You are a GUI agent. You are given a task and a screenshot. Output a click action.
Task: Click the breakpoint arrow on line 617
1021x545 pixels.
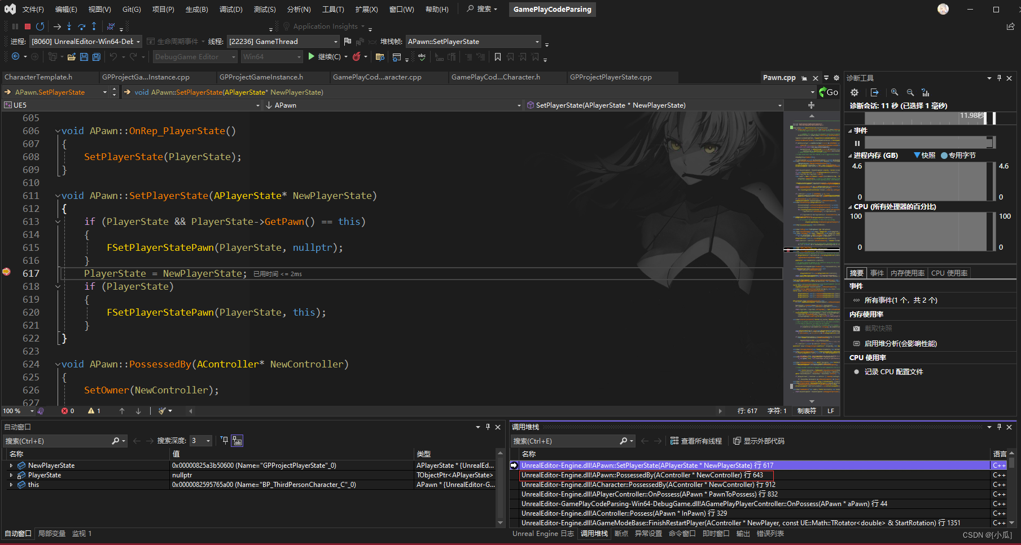tap(6, 272)
